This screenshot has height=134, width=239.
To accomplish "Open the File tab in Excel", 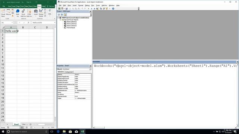I will click(x=4, y=6).
